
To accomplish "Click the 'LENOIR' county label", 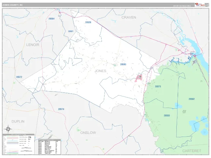I will pos(33,45).
